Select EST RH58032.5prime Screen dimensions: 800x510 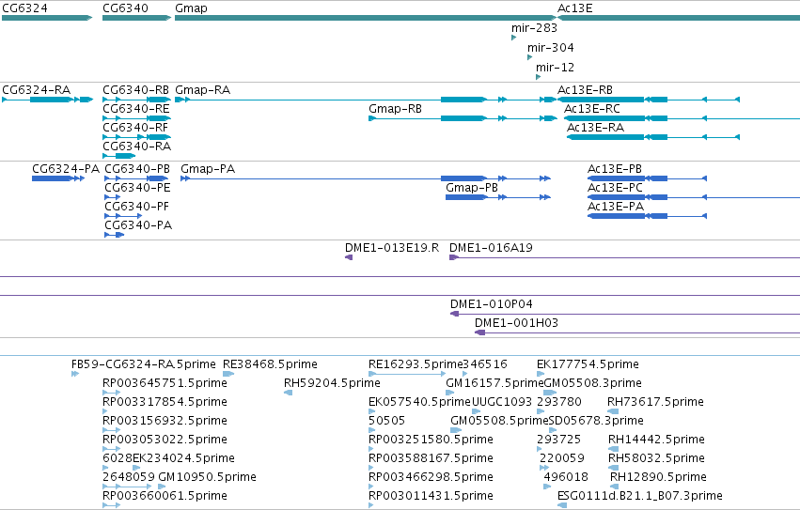(656, 459)
